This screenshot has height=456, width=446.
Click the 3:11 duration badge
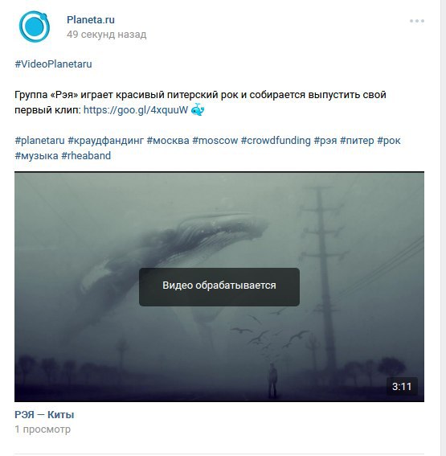click(x=402, y=387)
